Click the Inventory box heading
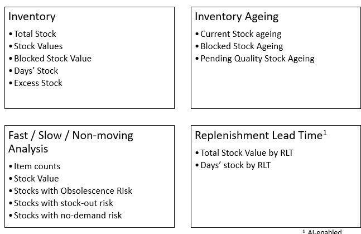361x234 pixels. tap(32, 17)
